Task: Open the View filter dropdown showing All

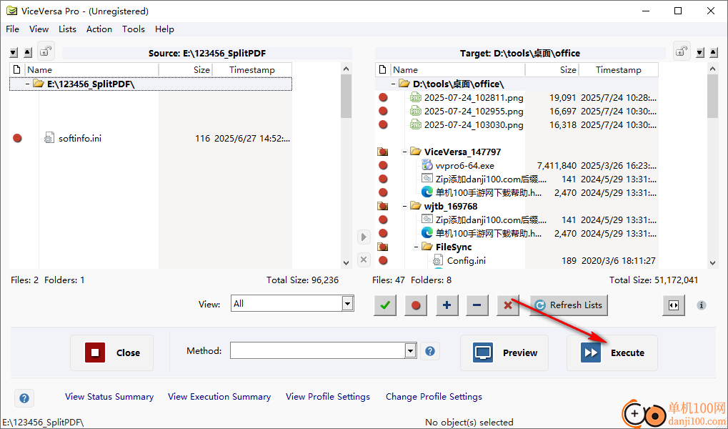Action: tap(292, 304)
